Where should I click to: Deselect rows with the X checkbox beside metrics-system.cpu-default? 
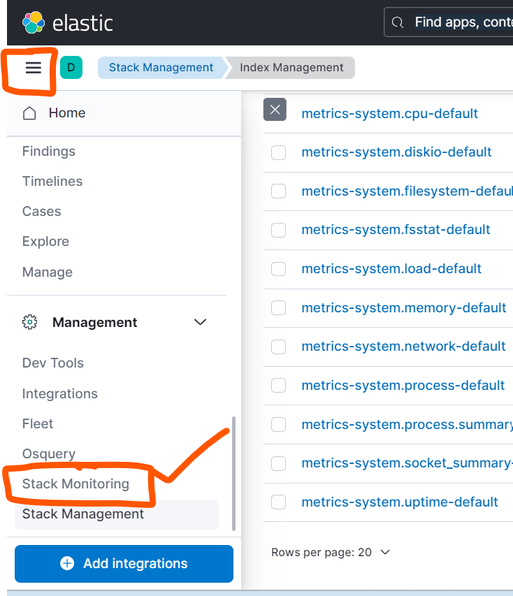tap(275, 110)
